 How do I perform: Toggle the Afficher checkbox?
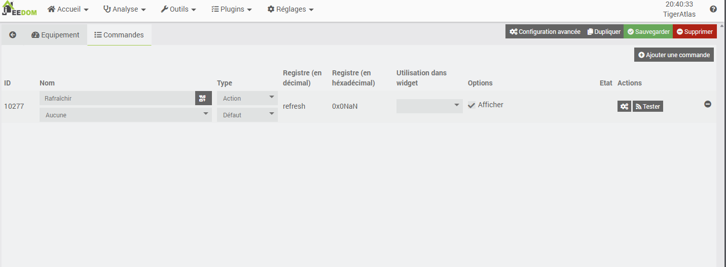472,105
